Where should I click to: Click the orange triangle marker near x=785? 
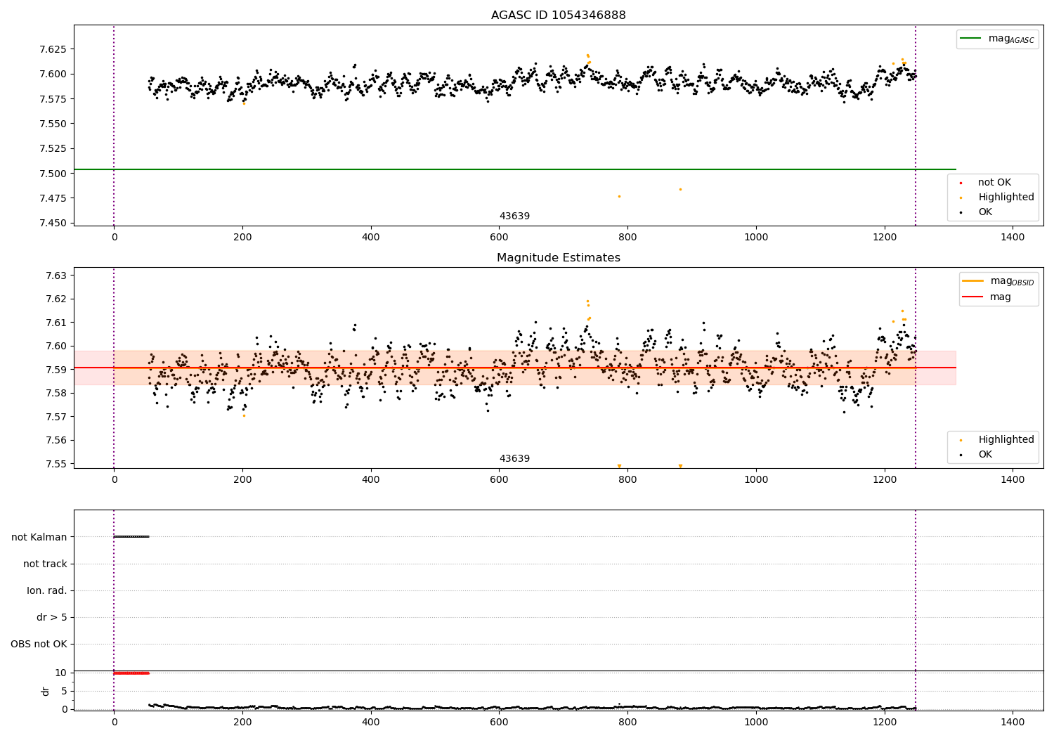point(619,466)
